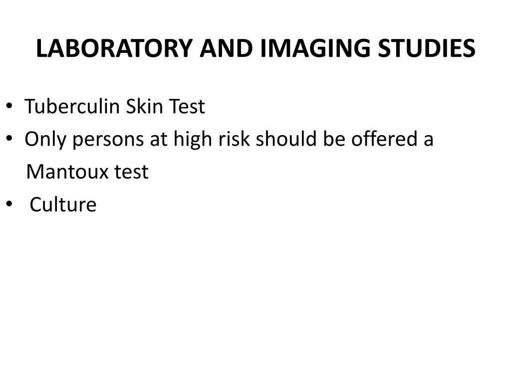Select the word IMAGING in the title
Screen dimensions: 511x383
[x=315, y=48]
